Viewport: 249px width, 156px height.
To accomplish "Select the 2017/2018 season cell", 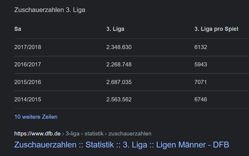I will point(28,47).
